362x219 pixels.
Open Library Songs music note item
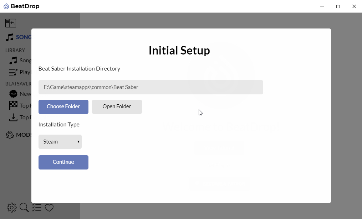pyautogui.click(x=13, y=61)
